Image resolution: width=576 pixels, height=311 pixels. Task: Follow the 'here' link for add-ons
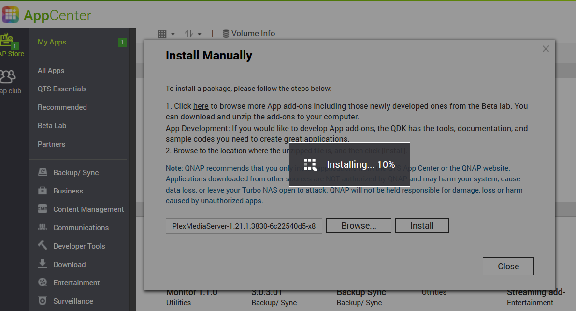[x=201, y=106]
